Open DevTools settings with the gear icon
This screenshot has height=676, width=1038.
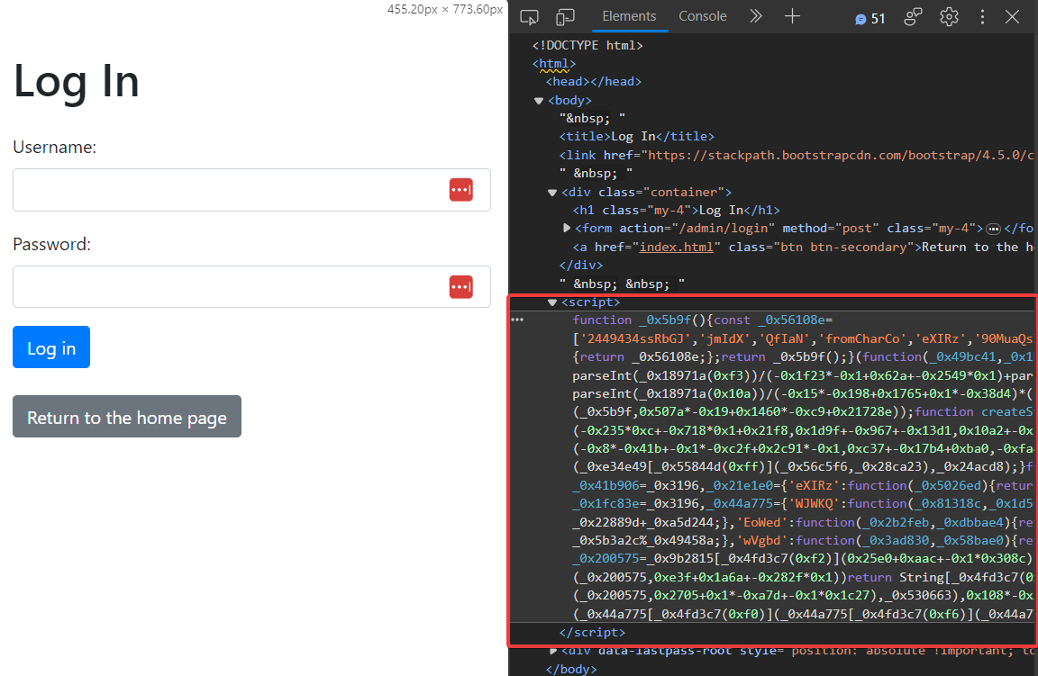pos(949,17)
